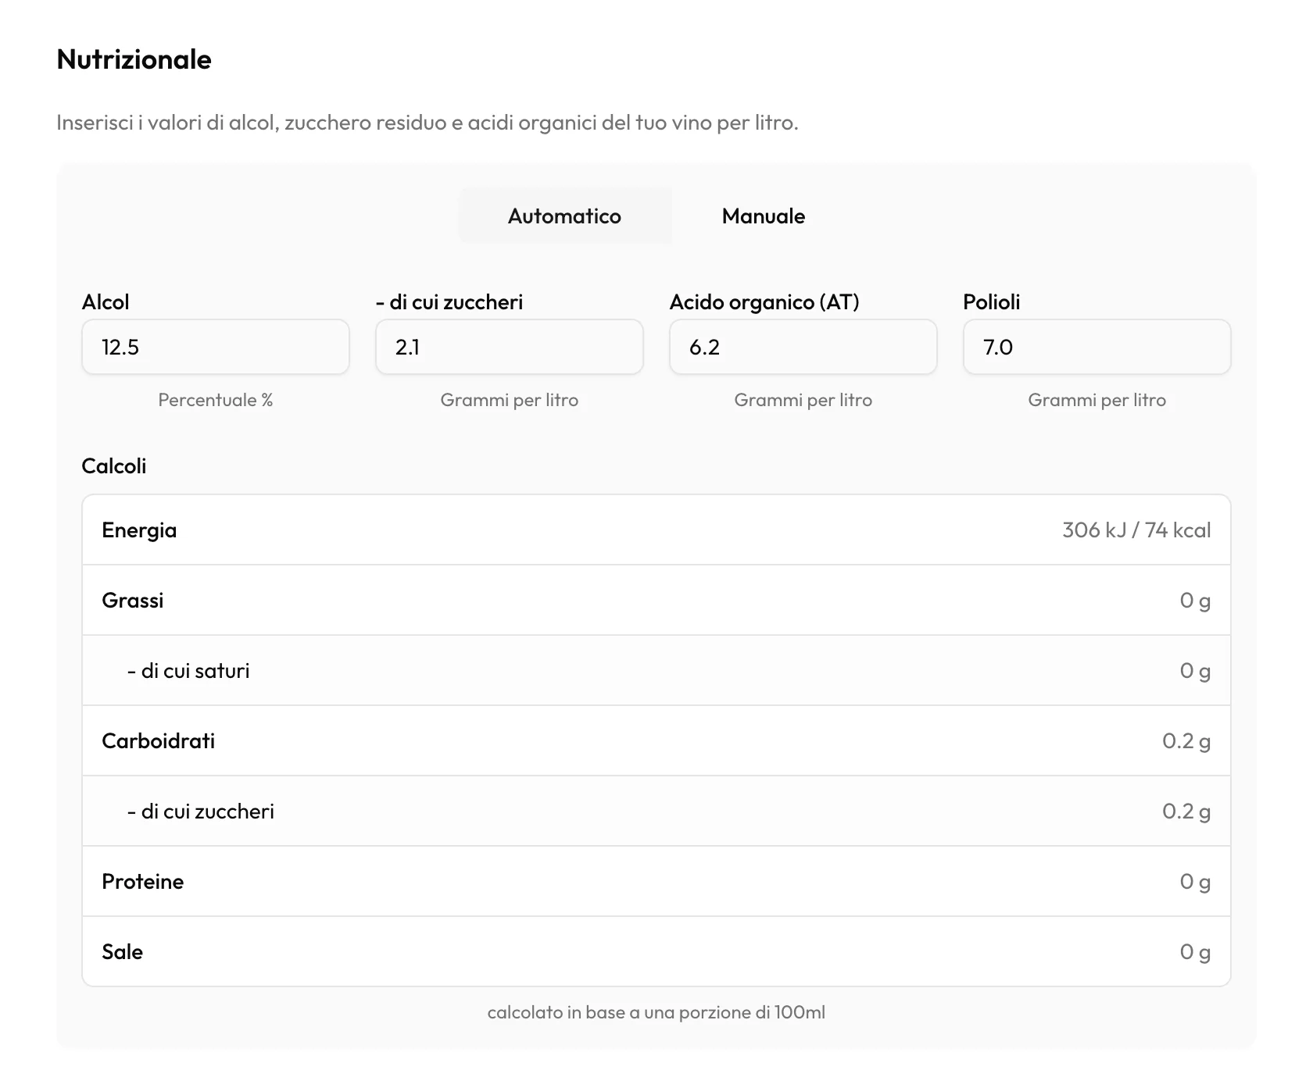Click the Calcoli section label
This screenshot has width=1313, height=1070.
click(114, 465)
